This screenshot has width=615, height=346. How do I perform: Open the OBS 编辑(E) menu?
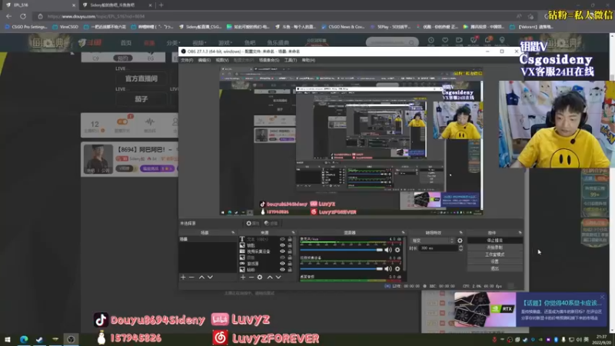click(204, 60)
